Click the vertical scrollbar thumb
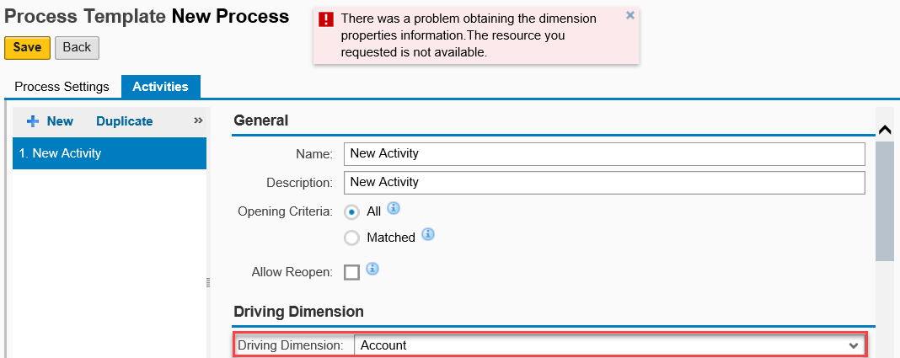 click(x=884, y=200)
